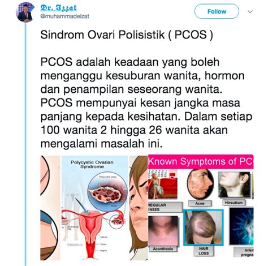Image resolution: width=268 pixels, height=266 pixels.
Task: Click the blue thread line below the avatar
Action: click(25, 144)
